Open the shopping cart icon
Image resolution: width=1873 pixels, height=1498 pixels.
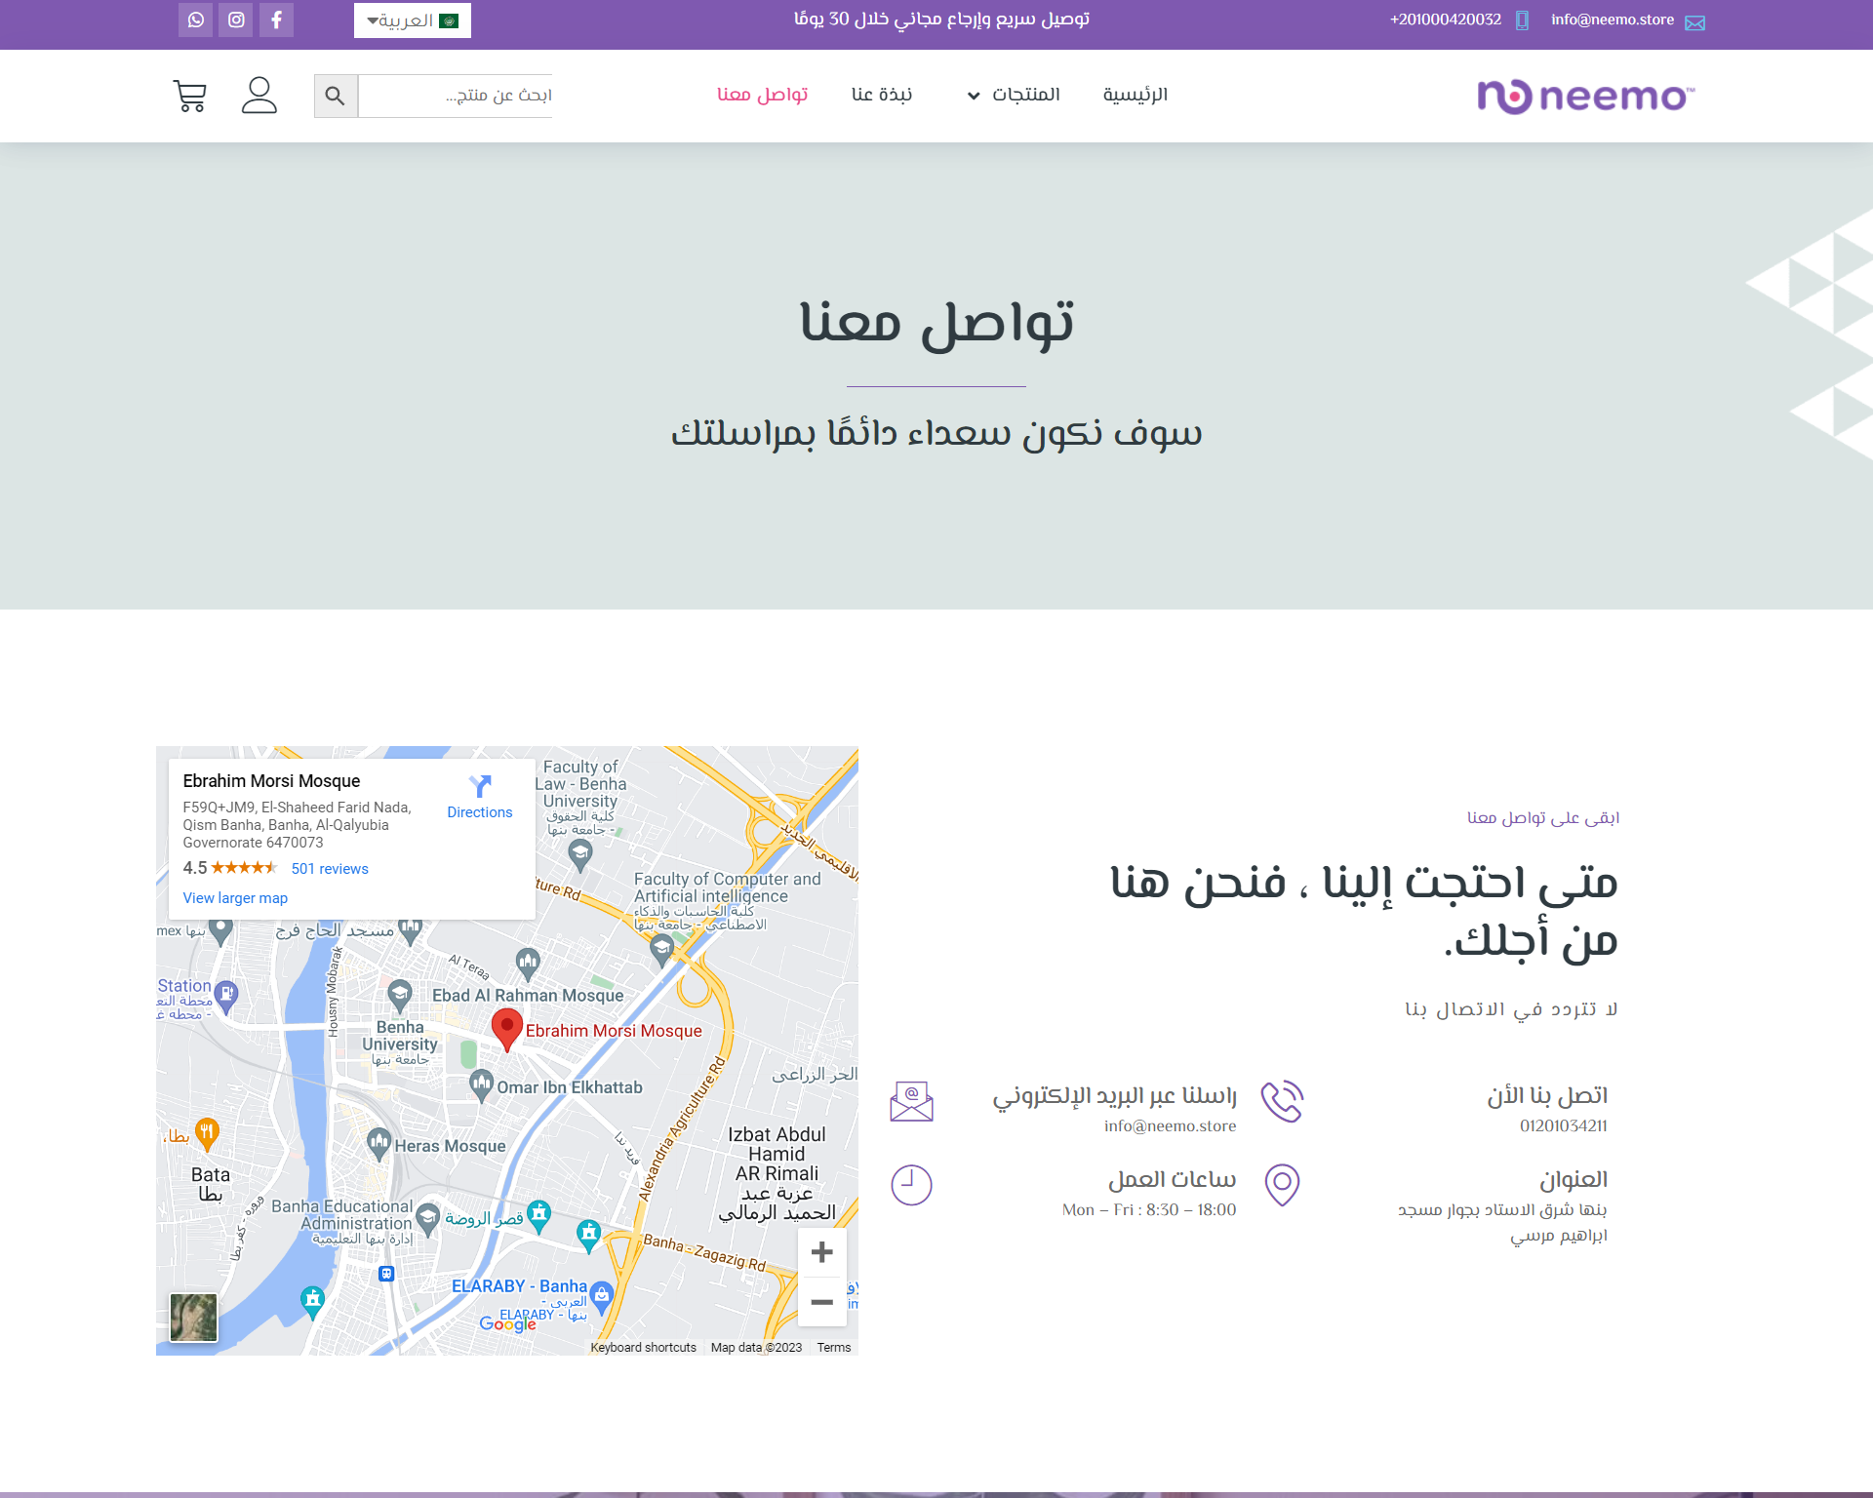click(x=189, y=96)
